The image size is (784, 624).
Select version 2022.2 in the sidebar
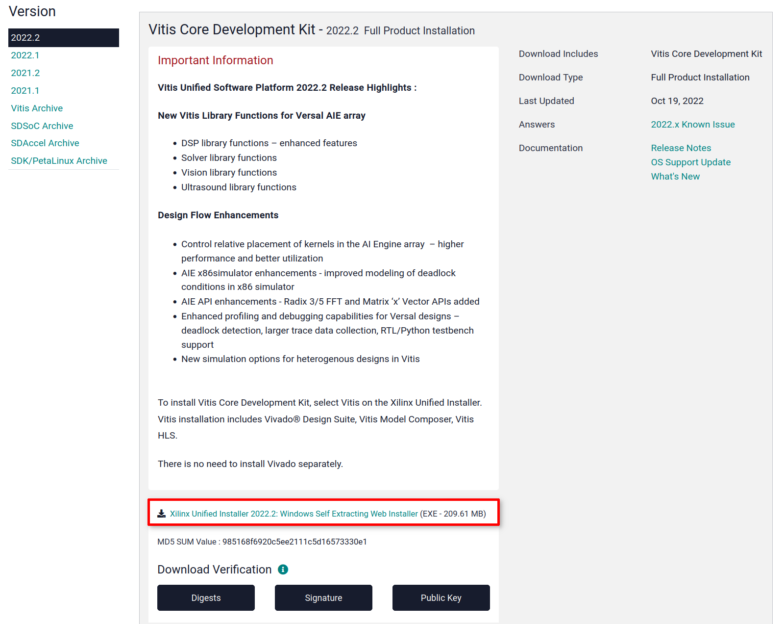tap(63, 38)
